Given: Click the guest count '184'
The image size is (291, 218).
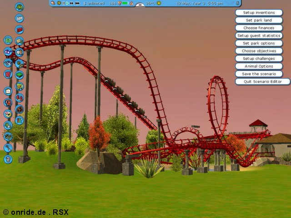Looking at the screenshot, I should [x=113, y=3].
